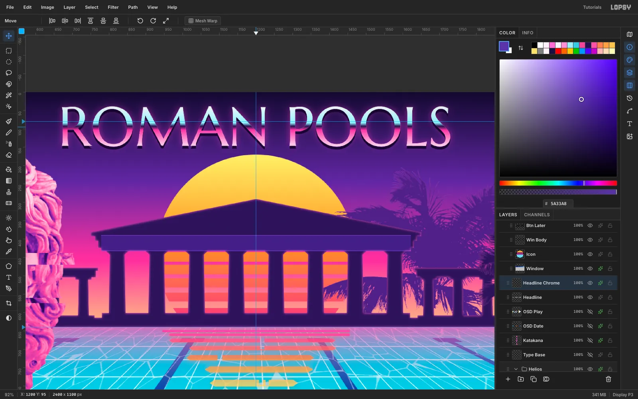Select the Eraser tool
The height and width of the screenshot is (399, 638).
[9, 155]
